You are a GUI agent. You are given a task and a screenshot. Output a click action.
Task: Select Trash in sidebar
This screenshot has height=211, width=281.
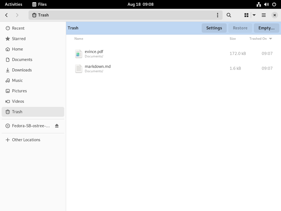point(33,112)
